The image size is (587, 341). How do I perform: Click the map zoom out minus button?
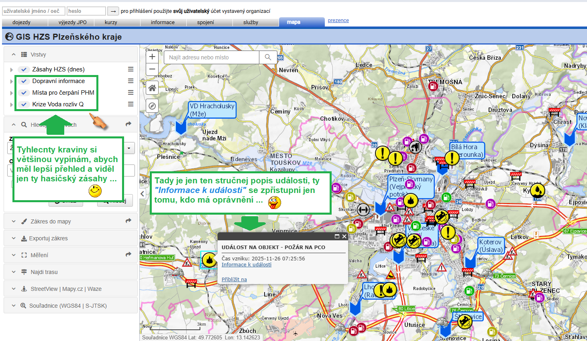coord(152,69)
